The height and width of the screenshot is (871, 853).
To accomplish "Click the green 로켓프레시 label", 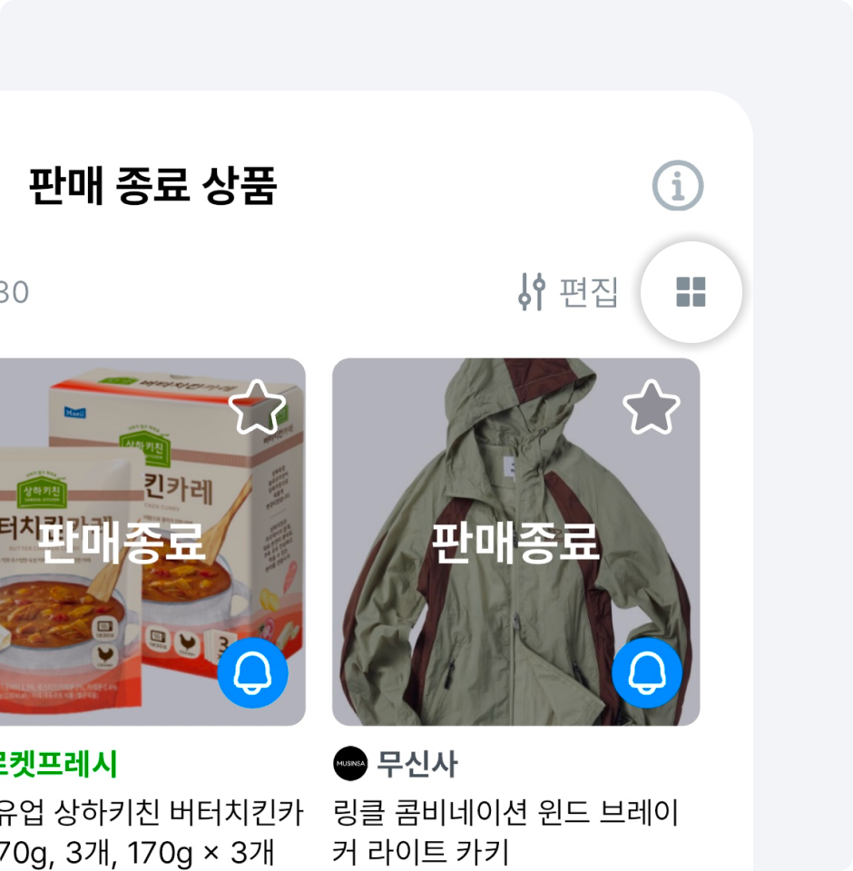I will click(58, 764).
